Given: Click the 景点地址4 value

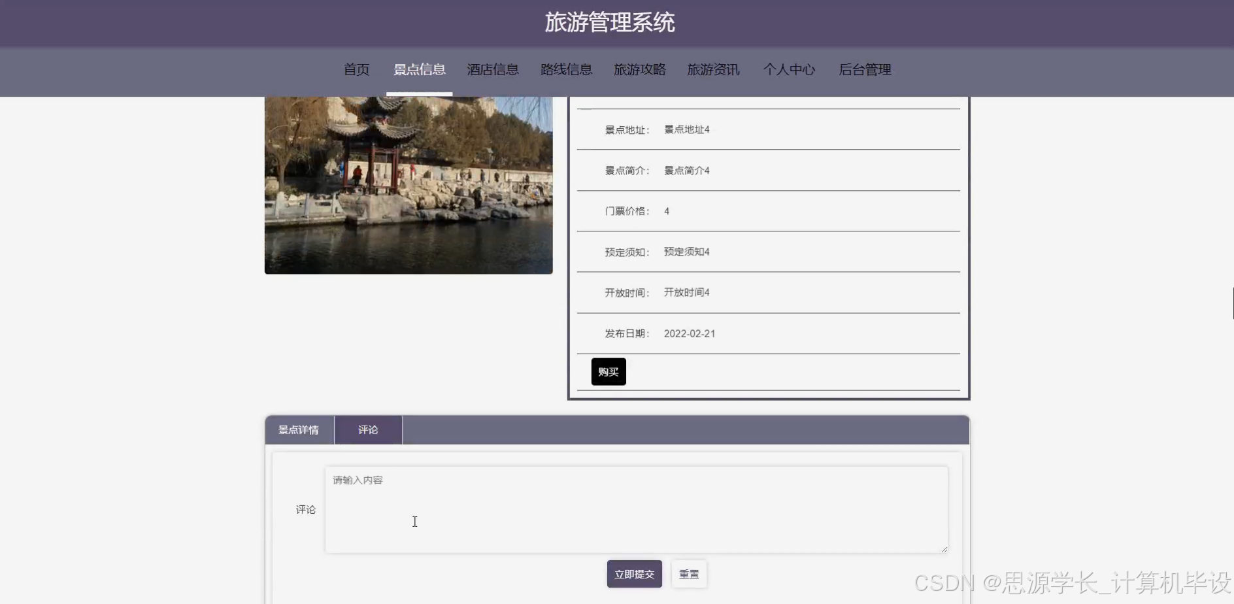Looking at the screenshot, I should [687, 129].
